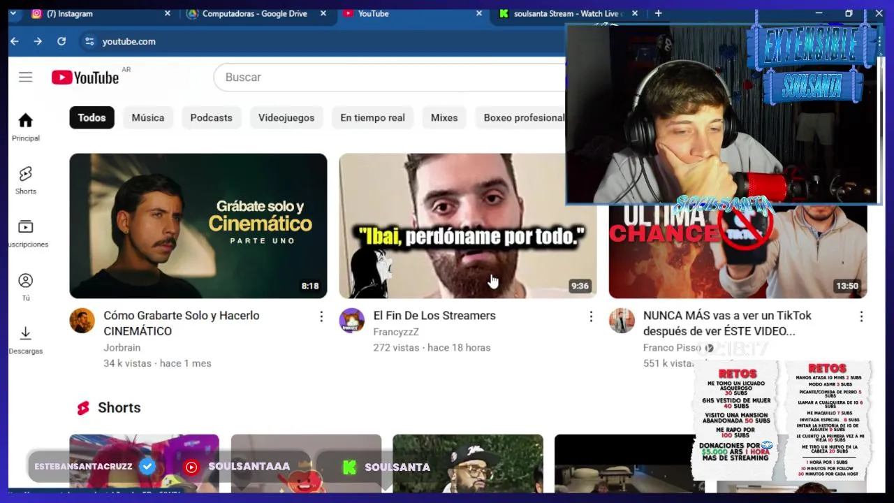This screenshot has height=503, width=894.
Task: Select the Todos filter chip
Action: point(91,117)
